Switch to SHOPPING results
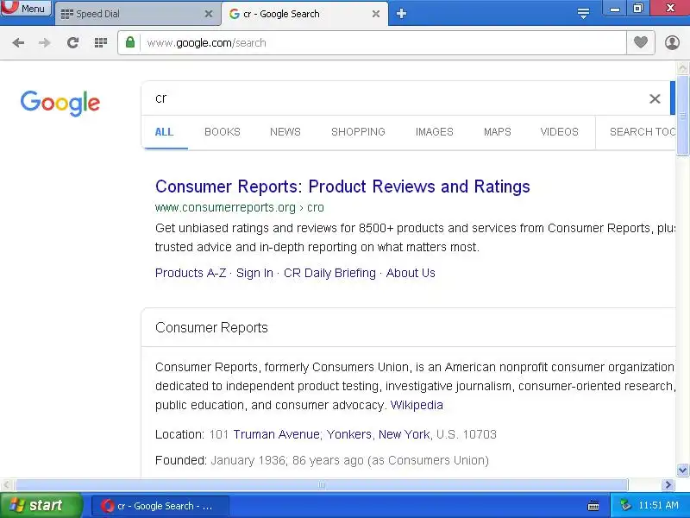690x518 pixels. pyautogui.click(x=358, y=132)
